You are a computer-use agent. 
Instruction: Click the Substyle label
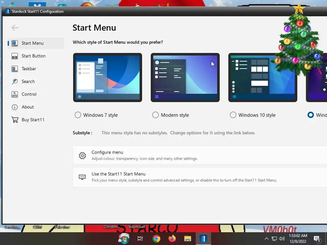point(82,133)
